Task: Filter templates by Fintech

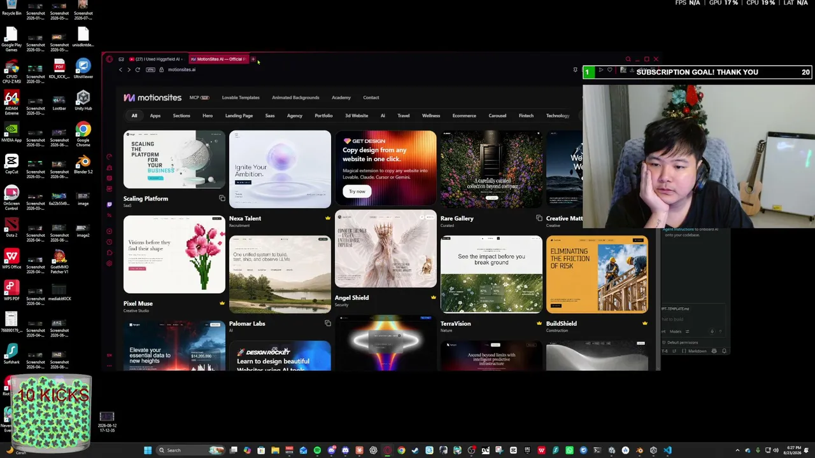Action: 526,116
